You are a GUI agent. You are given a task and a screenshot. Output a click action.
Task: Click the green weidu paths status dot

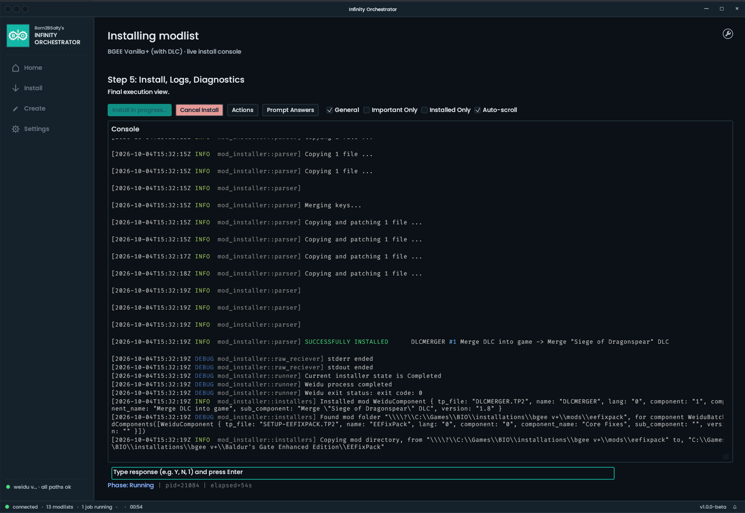coord(8,487)
